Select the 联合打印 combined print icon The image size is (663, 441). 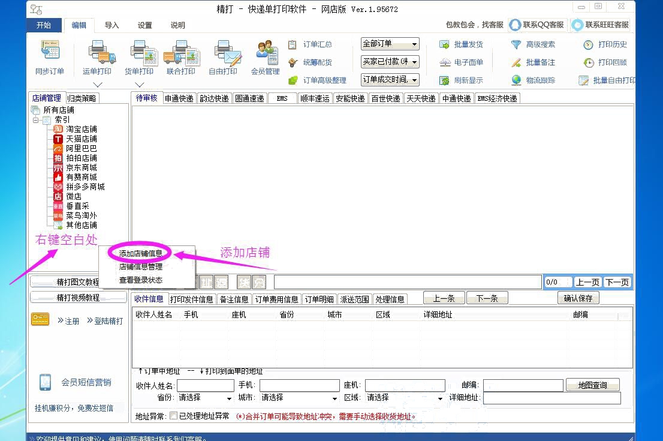tap(180, 52)
